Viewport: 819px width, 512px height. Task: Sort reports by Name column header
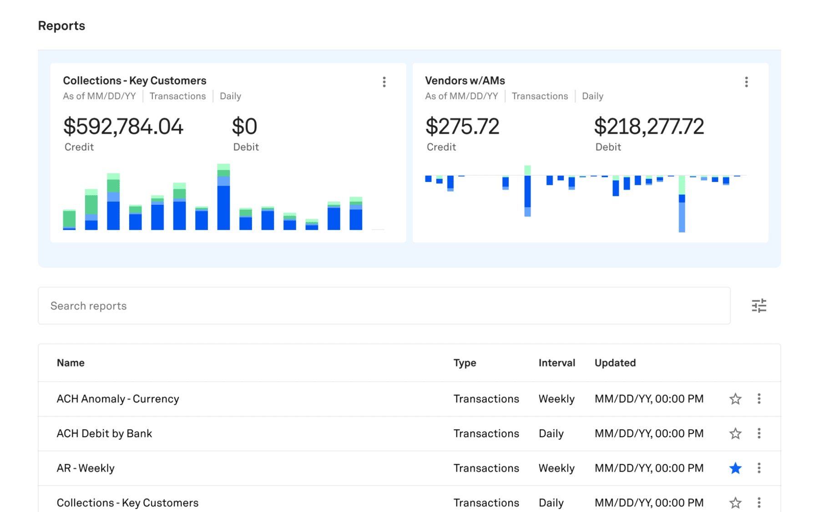click(71, 363)
